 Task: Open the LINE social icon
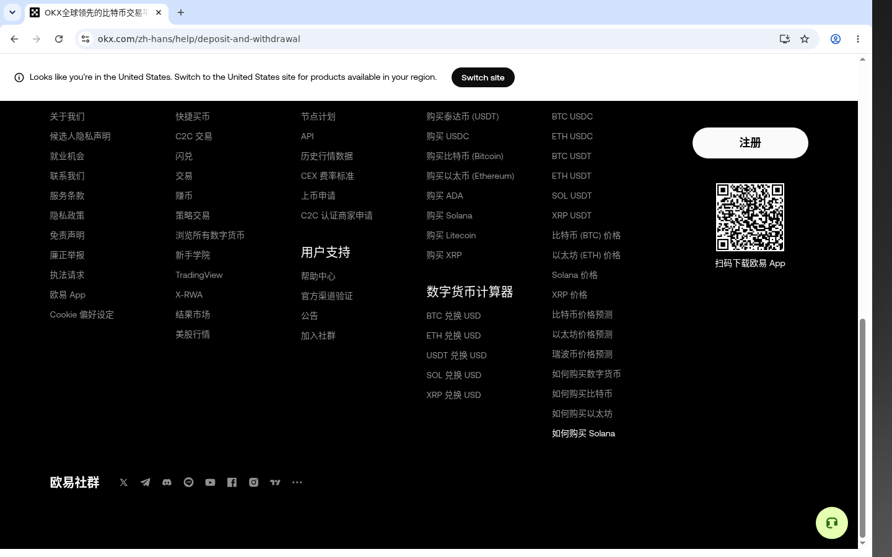tap(189, 483)
